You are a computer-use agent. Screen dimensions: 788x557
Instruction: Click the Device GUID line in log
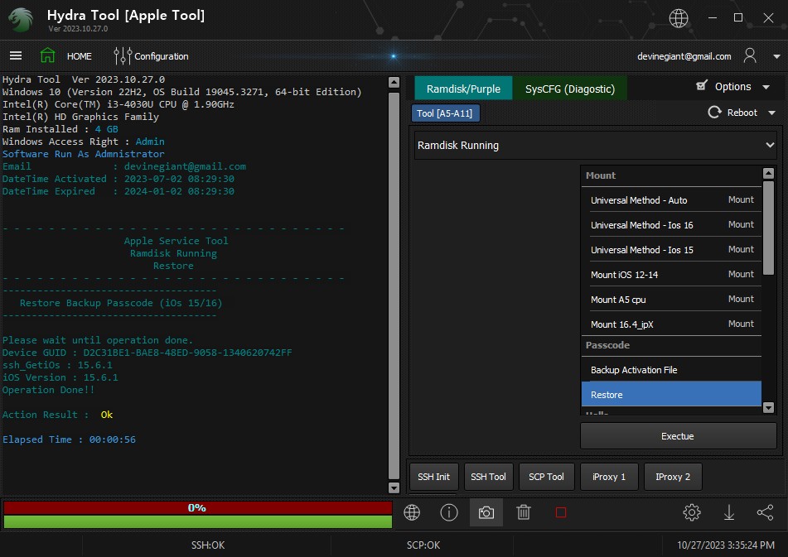147,353
